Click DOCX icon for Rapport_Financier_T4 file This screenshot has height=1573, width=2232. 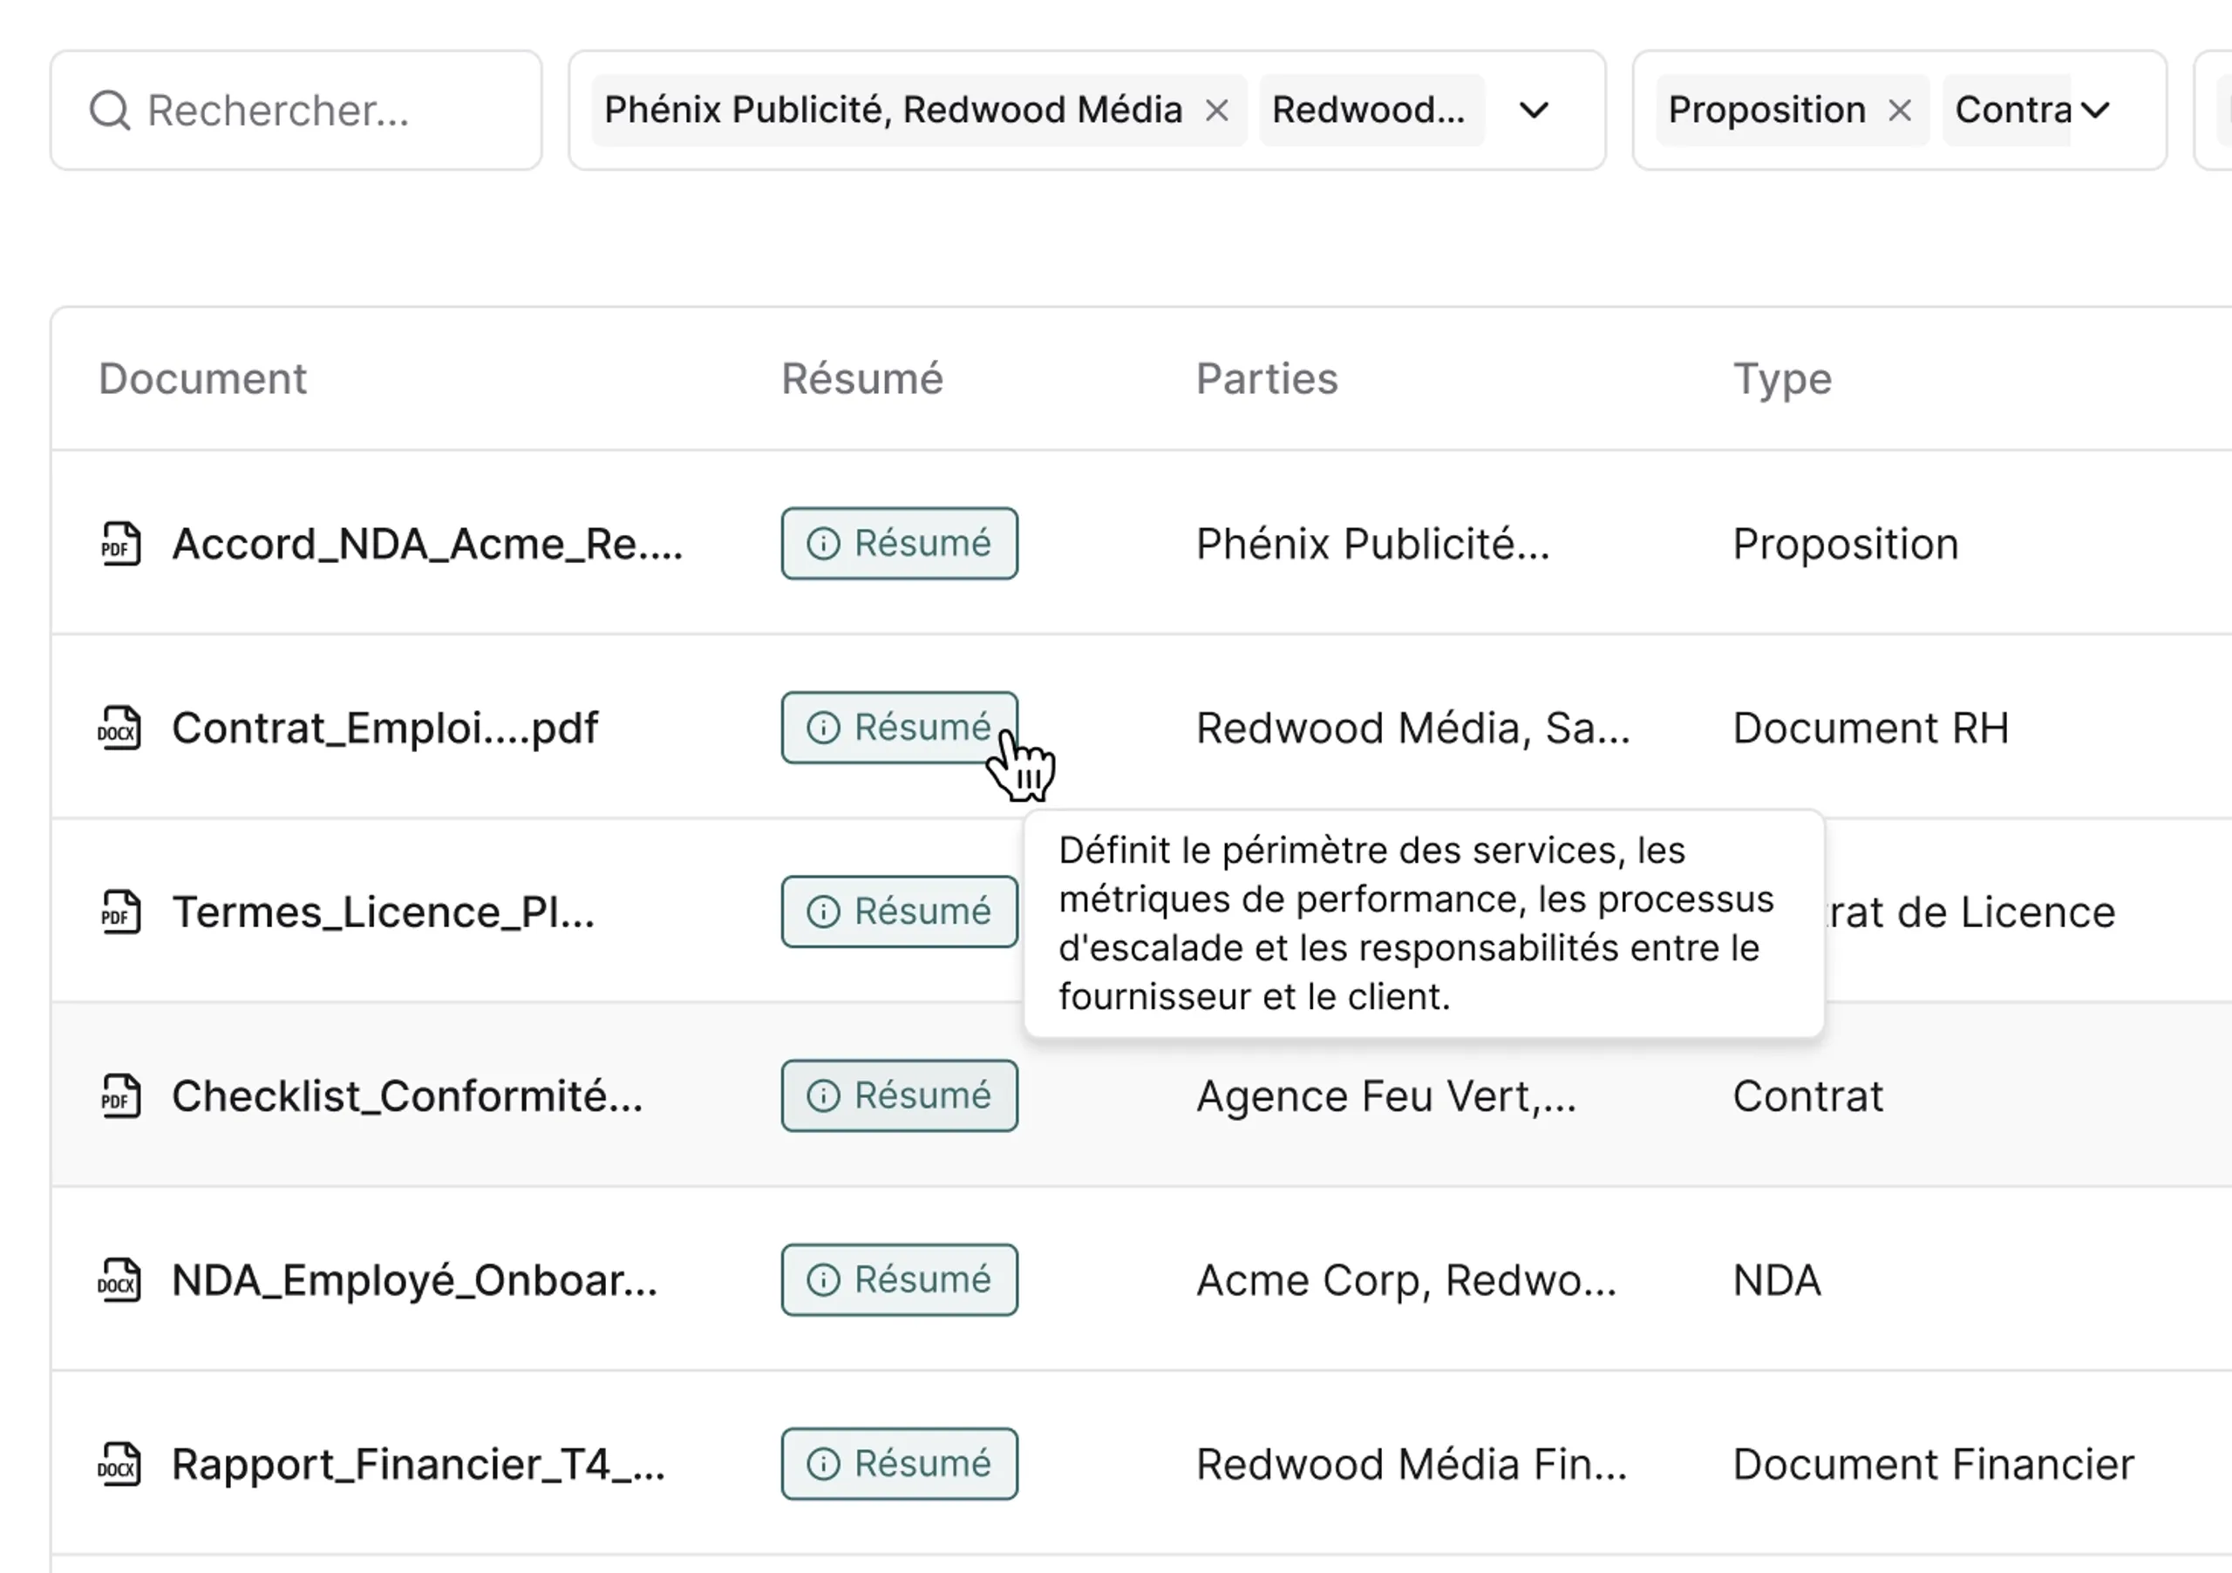pyautogui.click(x=119, y=1464)
